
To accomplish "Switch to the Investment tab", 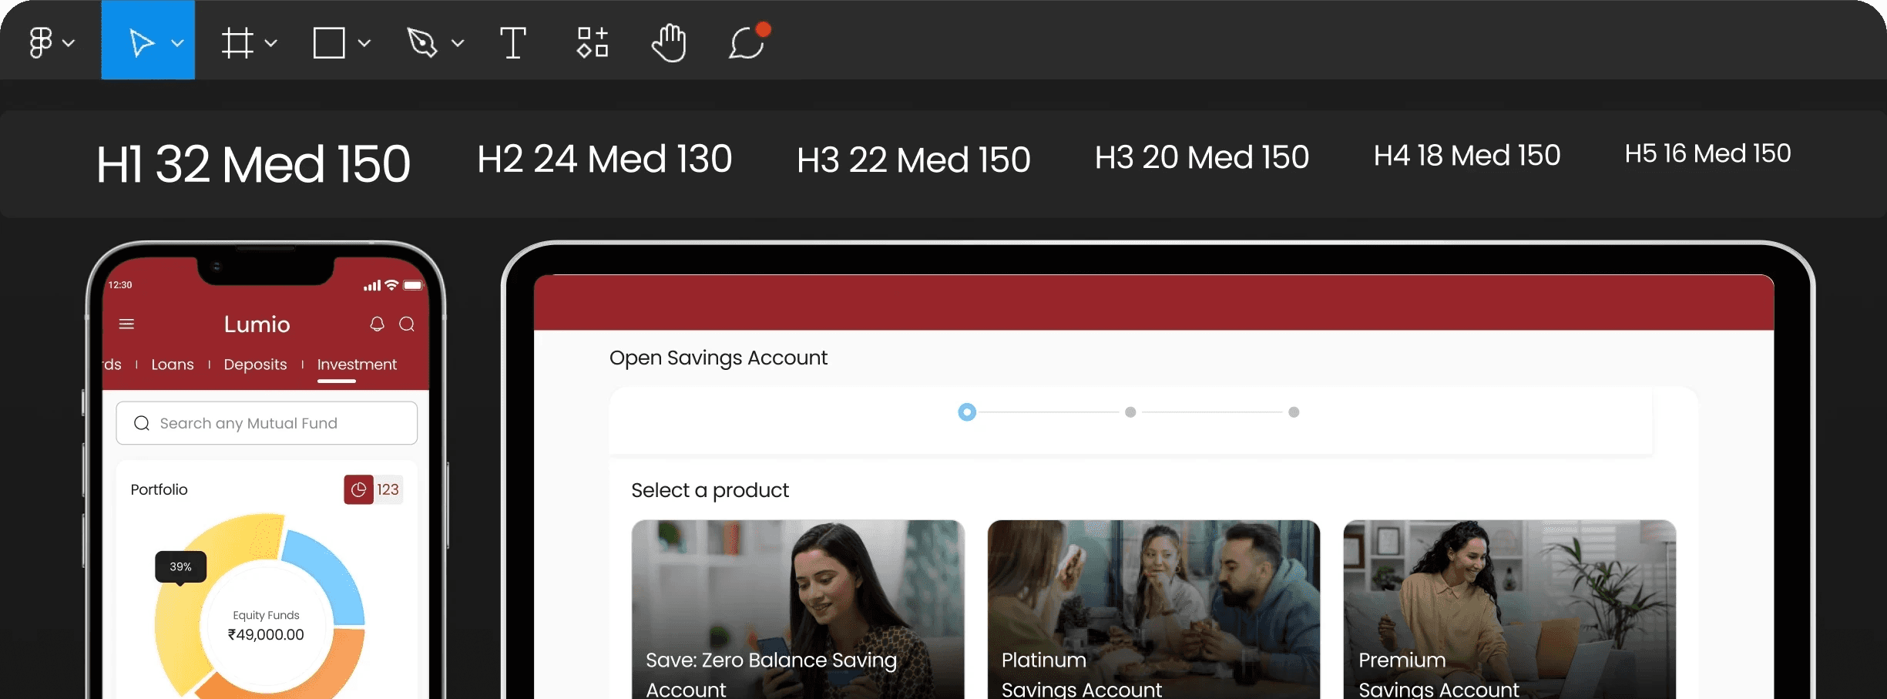I will 357,365.
